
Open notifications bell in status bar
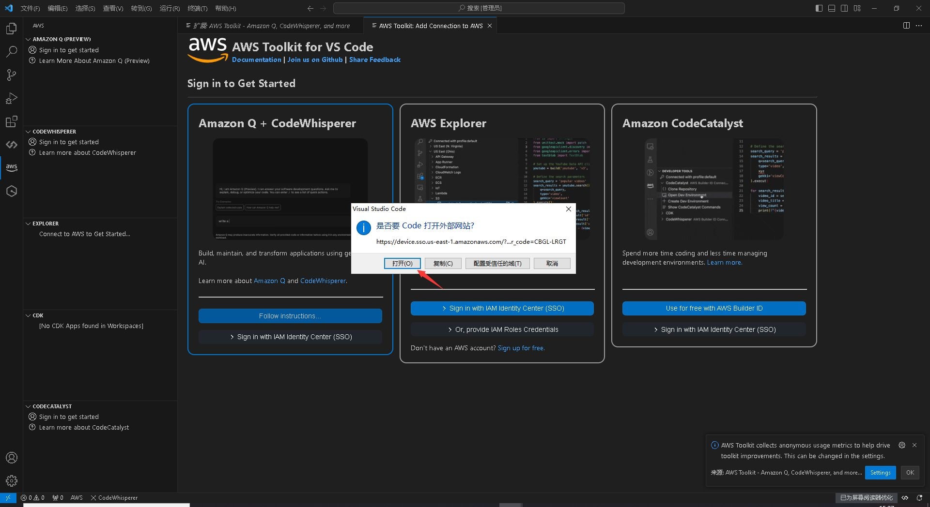coord(919,497)
